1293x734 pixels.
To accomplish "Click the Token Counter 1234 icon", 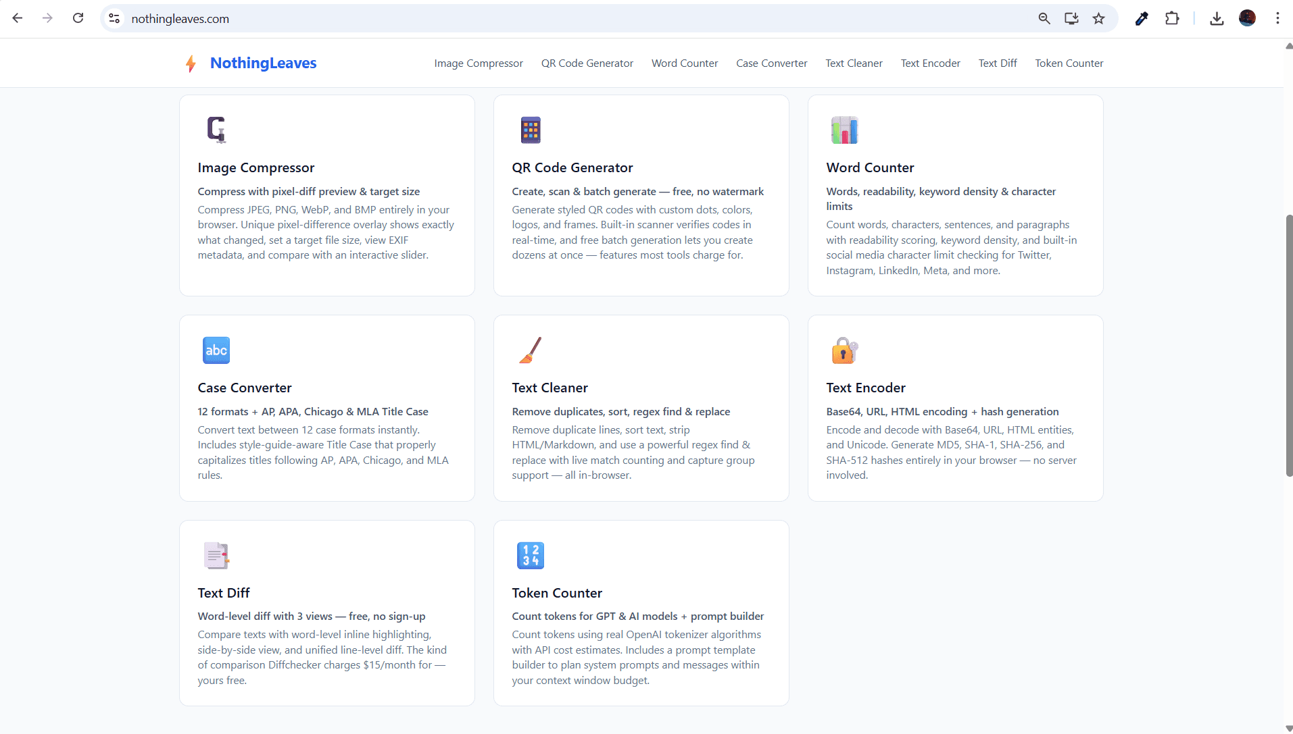I will (x=531, y=555).
